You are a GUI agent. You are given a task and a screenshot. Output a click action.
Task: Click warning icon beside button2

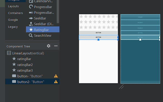(56, 82)
